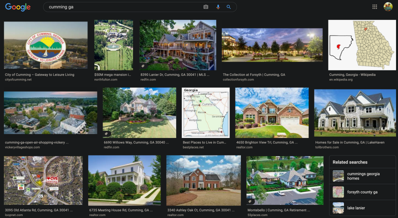Select the Best Places Georgia map thumbnail
The height and width of the screenshot is (218, 398).
pyautogui.click(x=206, y=112)
